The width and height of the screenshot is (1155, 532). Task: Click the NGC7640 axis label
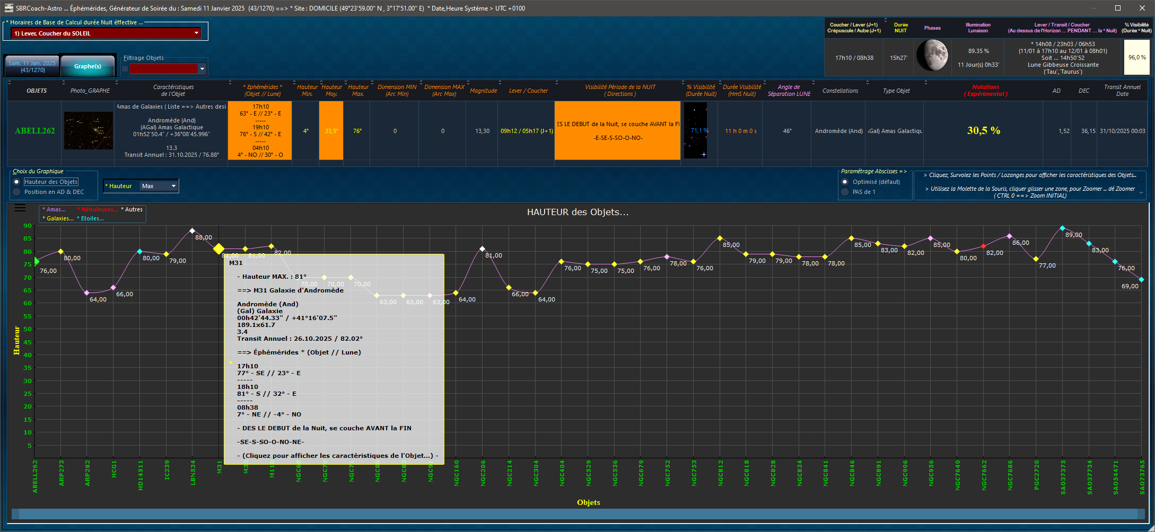pyautogui.click(x=957, y=475)
